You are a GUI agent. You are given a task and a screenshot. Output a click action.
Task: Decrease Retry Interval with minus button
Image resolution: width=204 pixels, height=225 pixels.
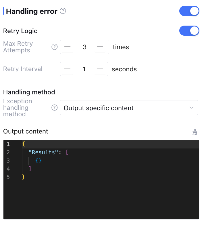coord(68,69)
